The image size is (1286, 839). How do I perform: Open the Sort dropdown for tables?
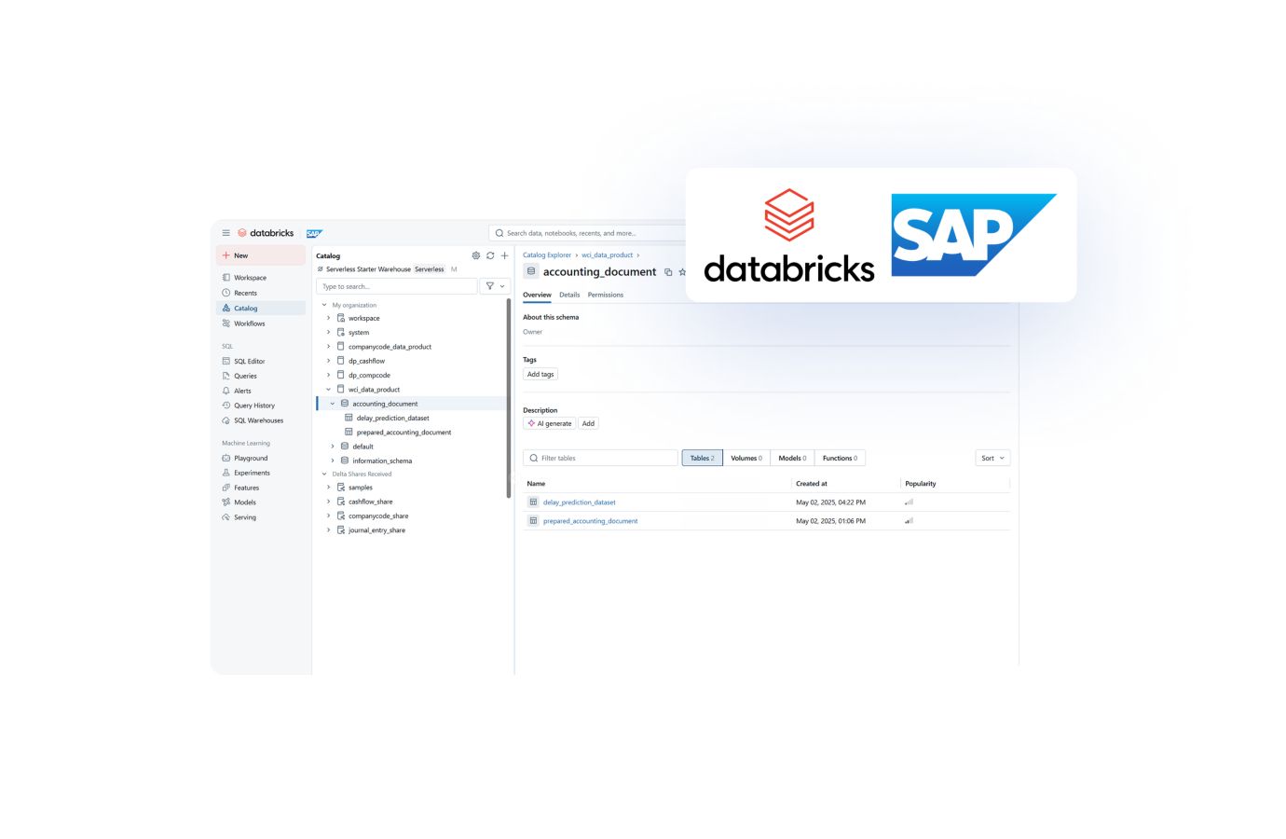click(992, 458)
